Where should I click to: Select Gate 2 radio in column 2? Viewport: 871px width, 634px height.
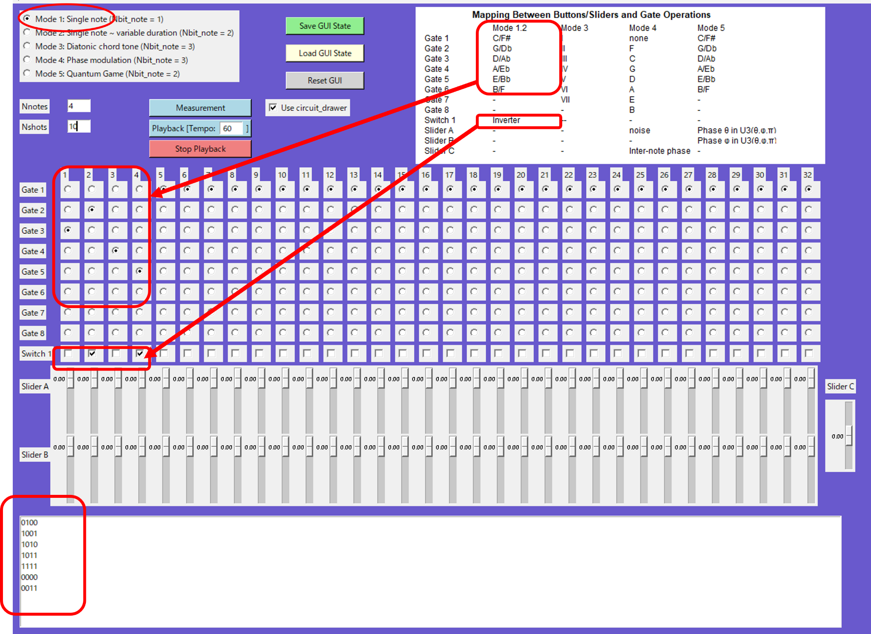(91, 209)
